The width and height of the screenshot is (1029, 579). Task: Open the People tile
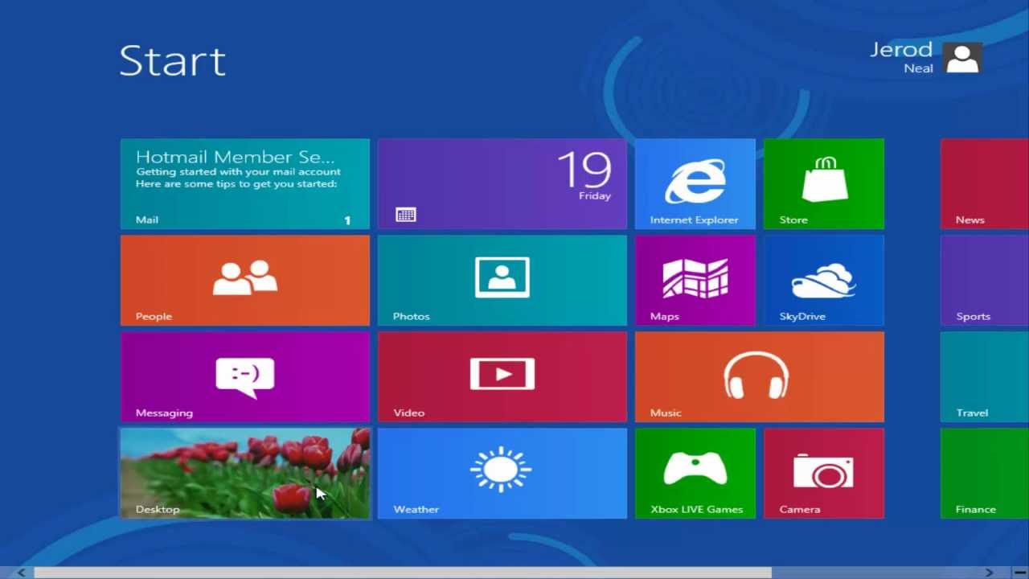click(x=245, y=281)
